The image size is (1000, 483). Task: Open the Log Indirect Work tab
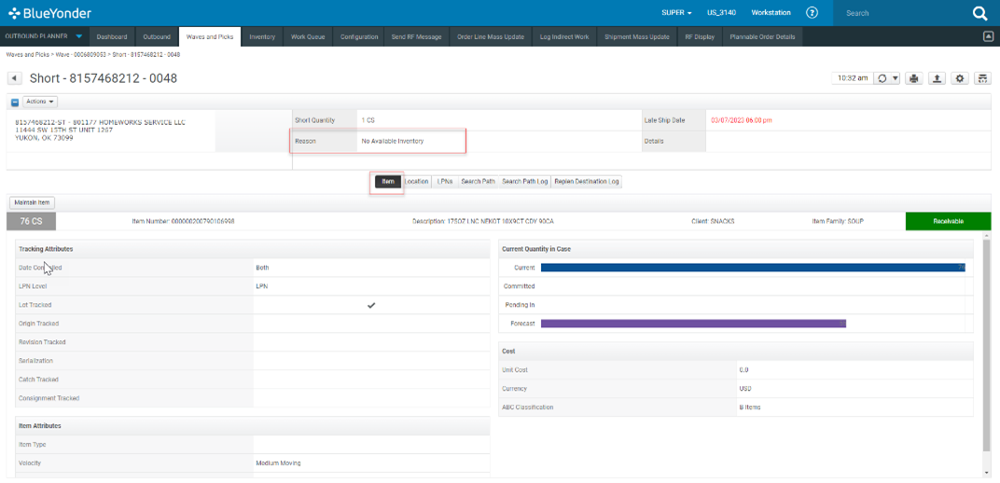pos(563,37)
